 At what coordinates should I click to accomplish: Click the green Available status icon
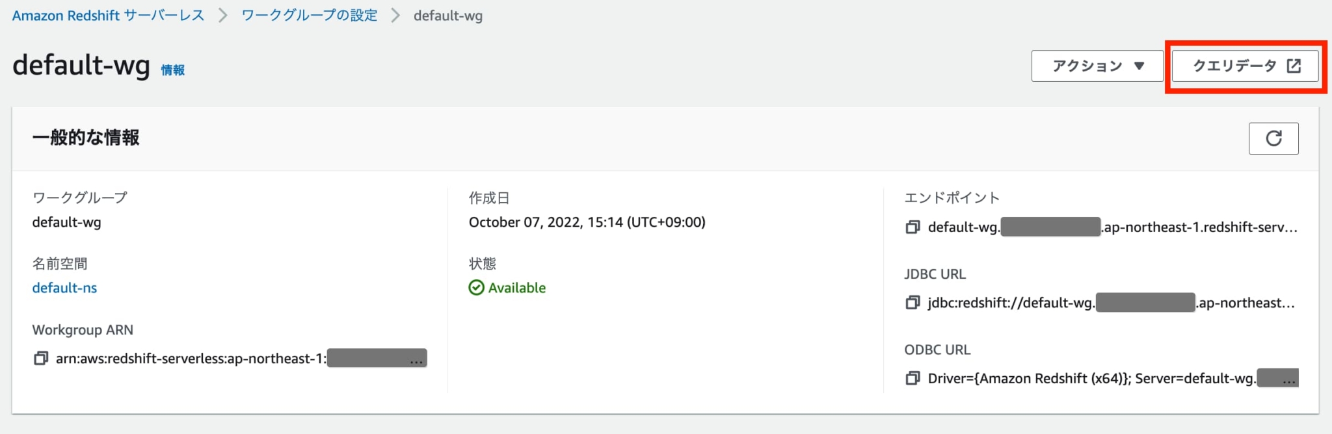[477, 288]
